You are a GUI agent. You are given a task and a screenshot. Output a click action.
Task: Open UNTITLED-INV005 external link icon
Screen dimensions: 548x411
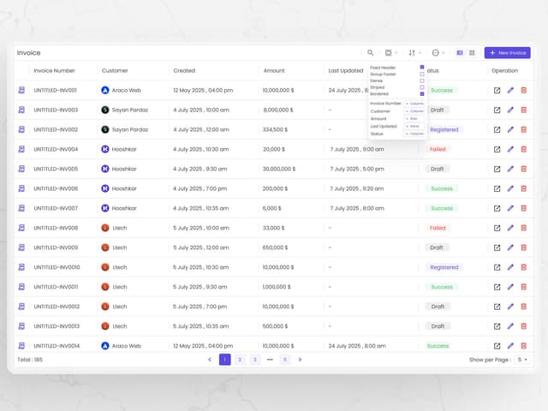pos(497,170)
